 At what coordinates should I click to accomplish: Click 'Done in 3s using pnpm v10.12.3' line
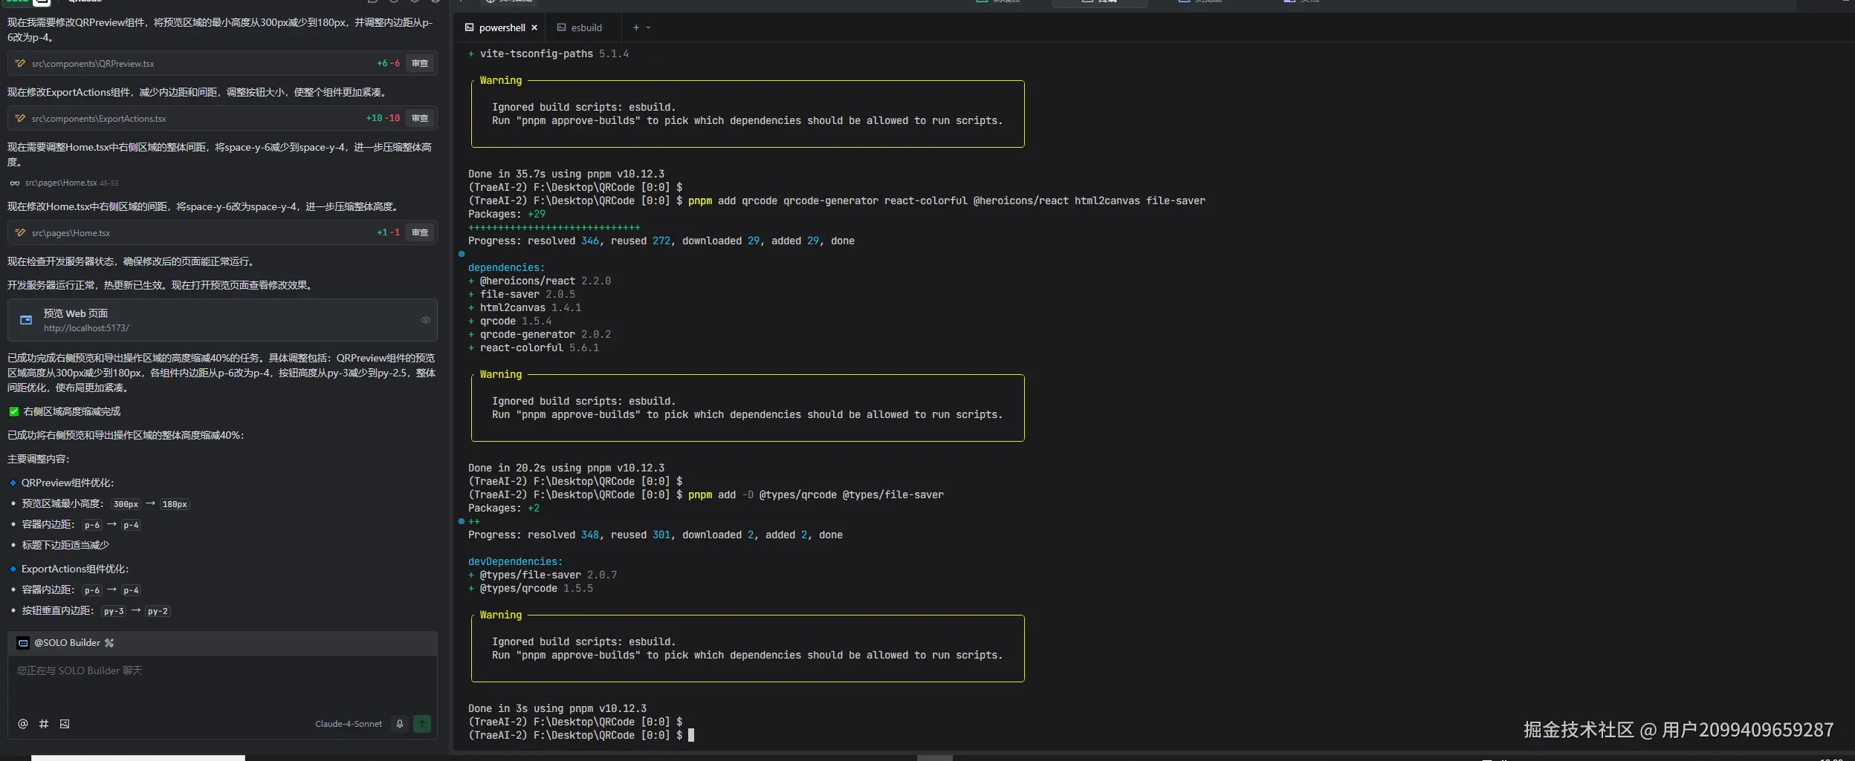[x=557, y=709]
